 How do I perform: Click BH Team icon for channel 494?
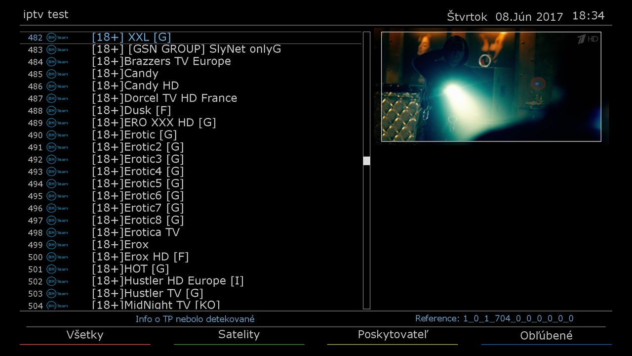tap(57, 184)
